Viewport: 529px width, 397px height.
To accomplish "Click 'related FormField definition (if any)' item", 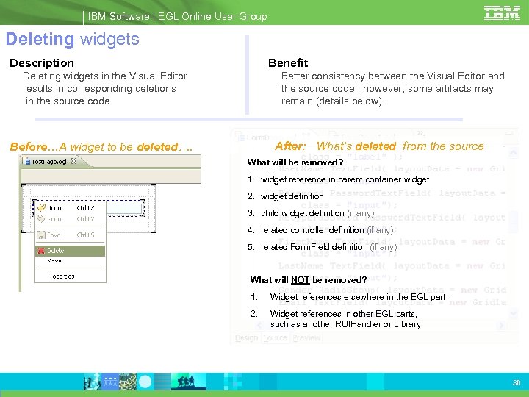I will tap(329, 247).
